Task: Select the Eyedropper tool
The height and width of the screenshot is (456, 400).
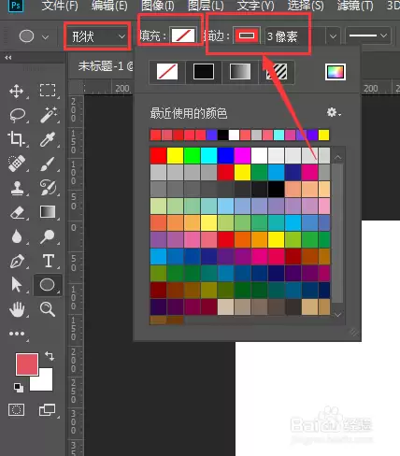Action: (x=48, y=139)
